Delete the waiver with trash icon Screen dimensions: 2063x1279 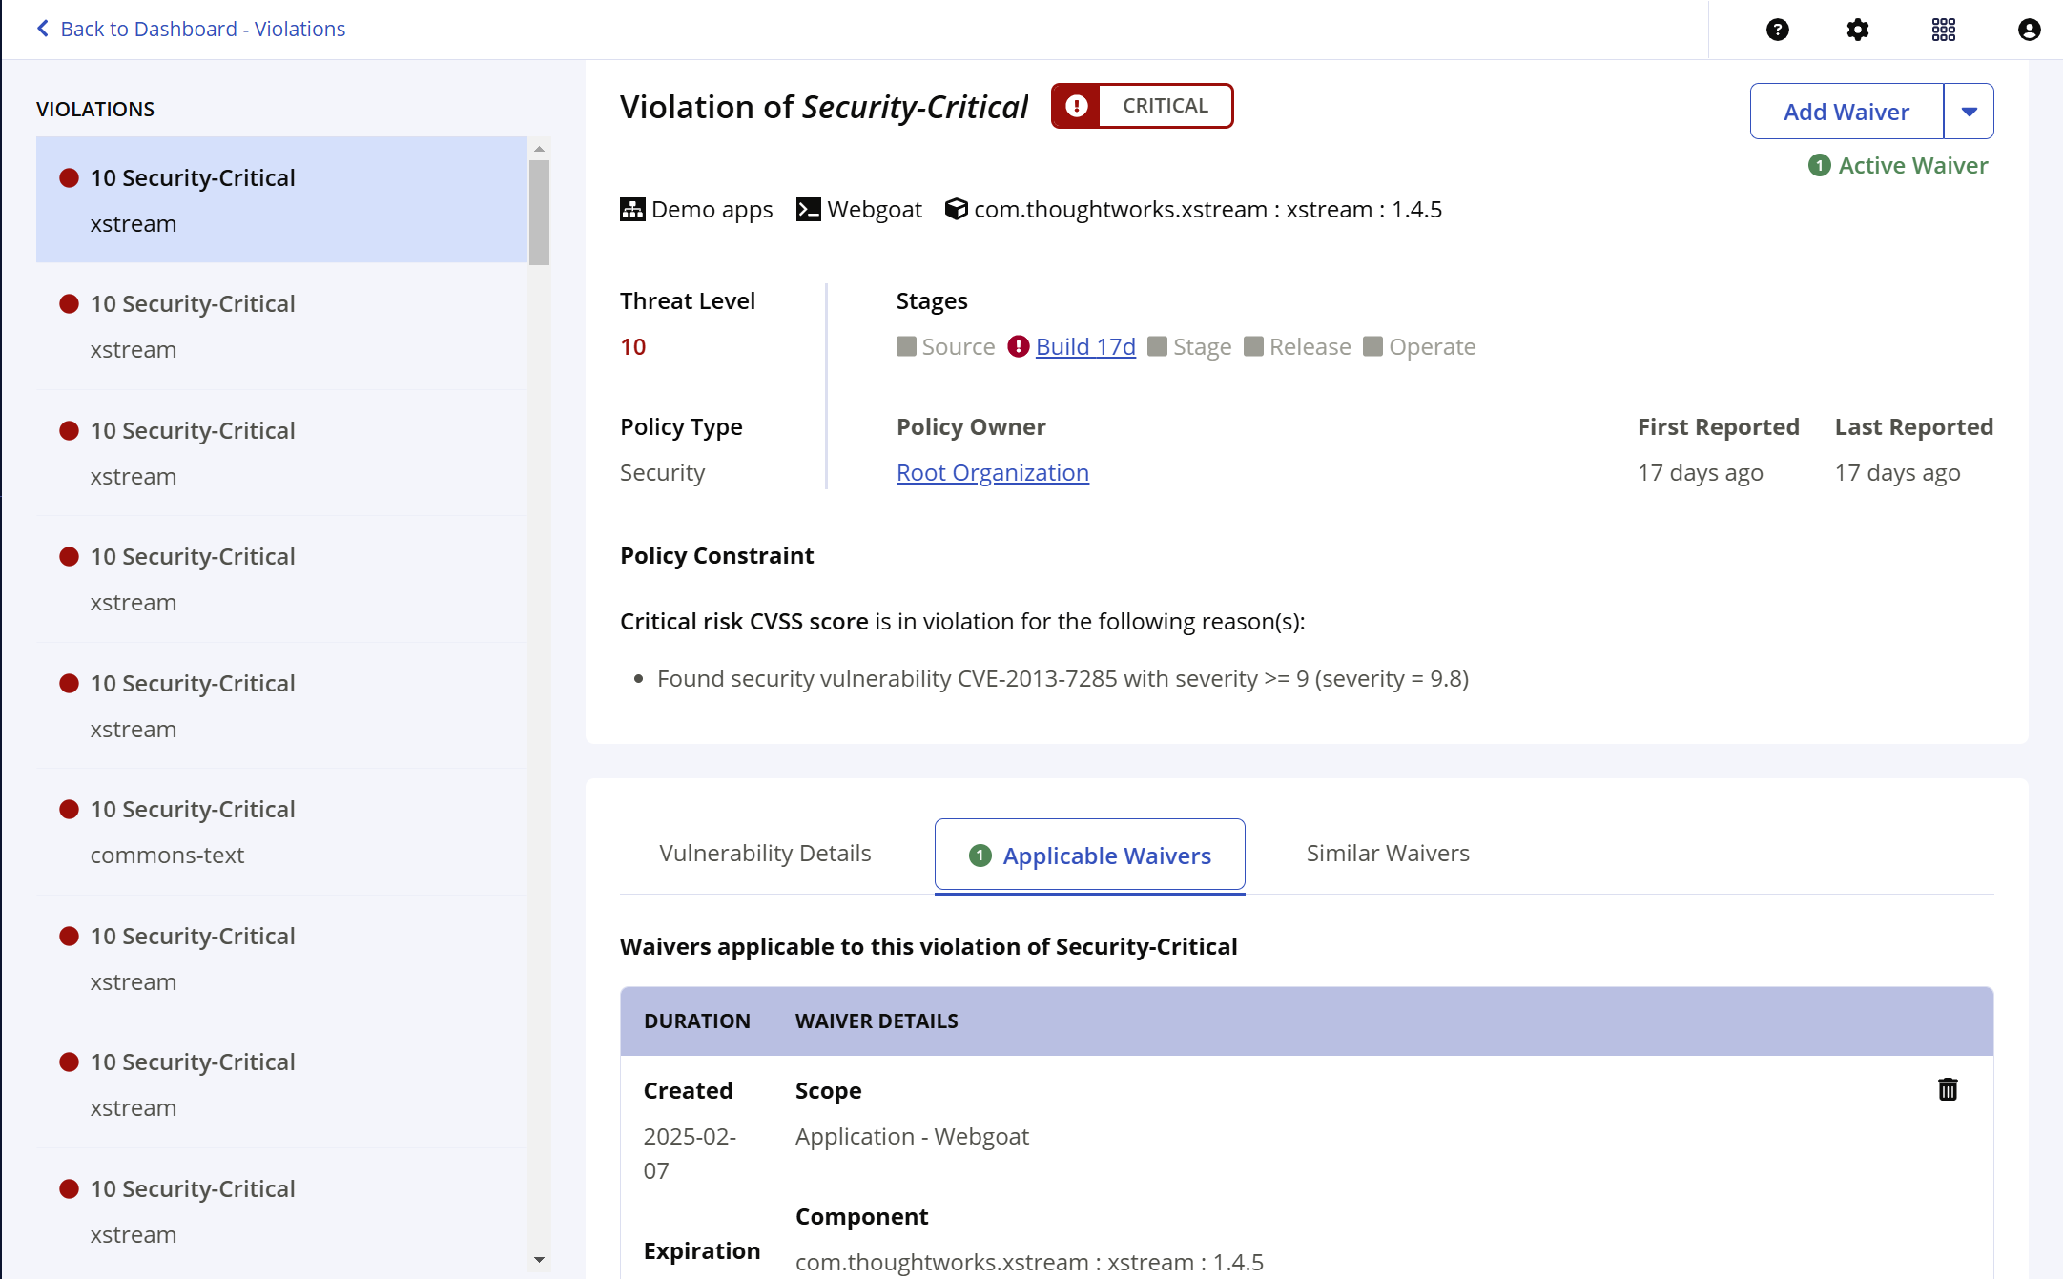(x=1948, y=1089)
